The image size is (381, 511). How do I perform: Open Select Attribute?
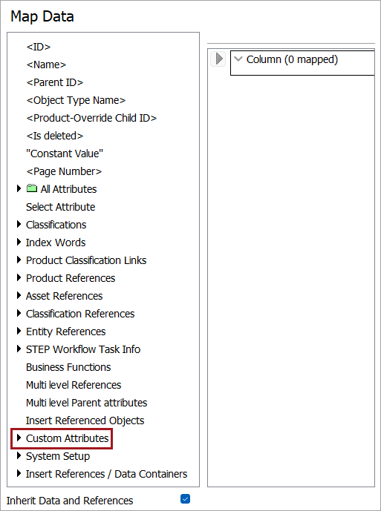point(60,207)
